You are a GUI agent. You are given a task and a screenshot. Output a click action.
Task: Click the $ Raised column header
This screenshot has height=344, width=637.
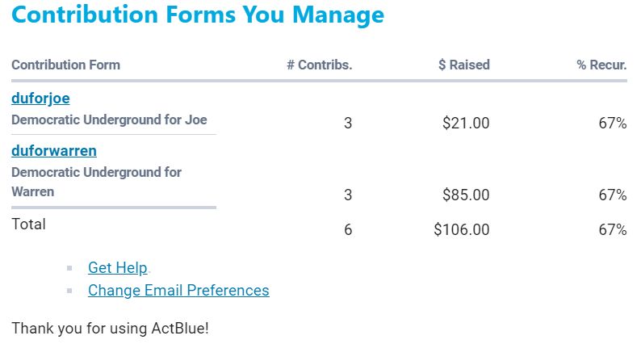pyautogui.click(x=463, y=65)
